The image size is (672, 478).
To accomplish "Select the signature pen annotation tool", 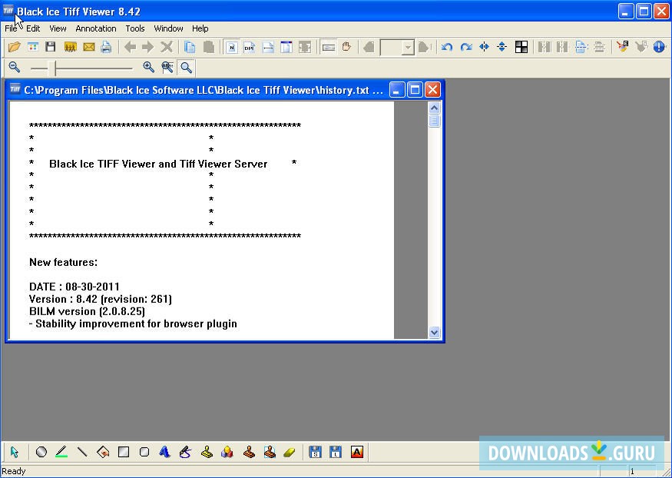I will [x=185, y=452].
